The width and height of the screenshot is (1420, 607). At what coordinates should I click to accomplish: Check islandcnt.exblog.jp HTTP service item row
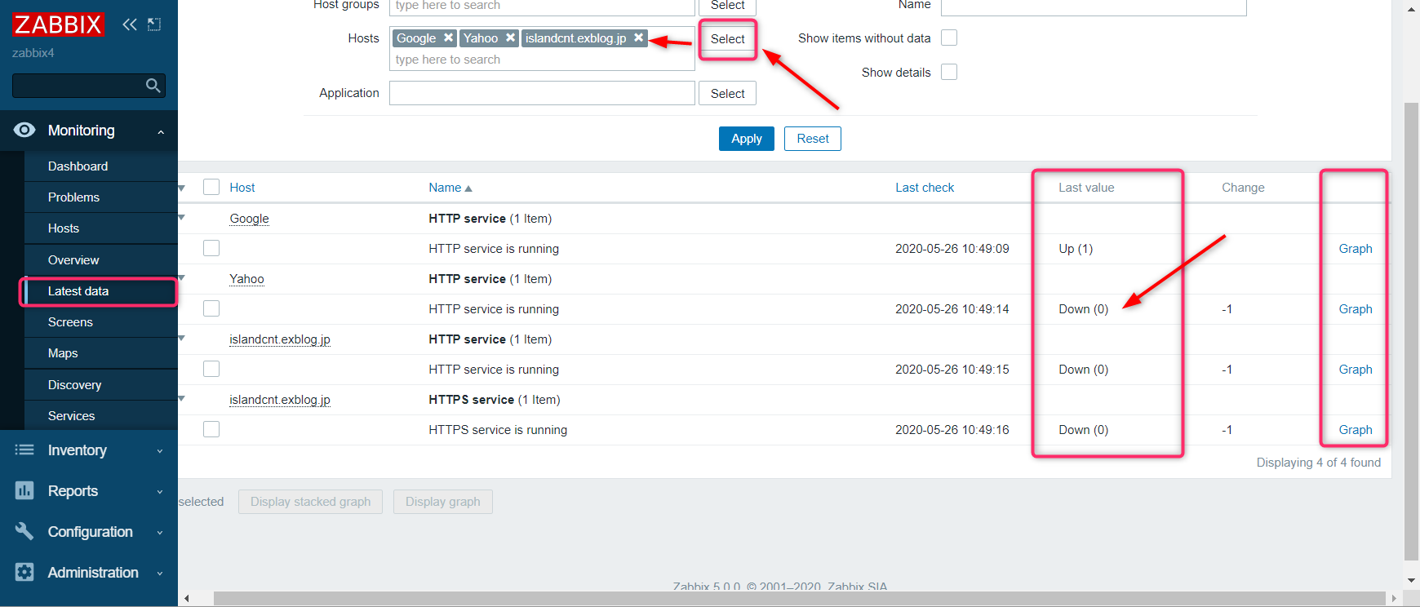point(211,369)
